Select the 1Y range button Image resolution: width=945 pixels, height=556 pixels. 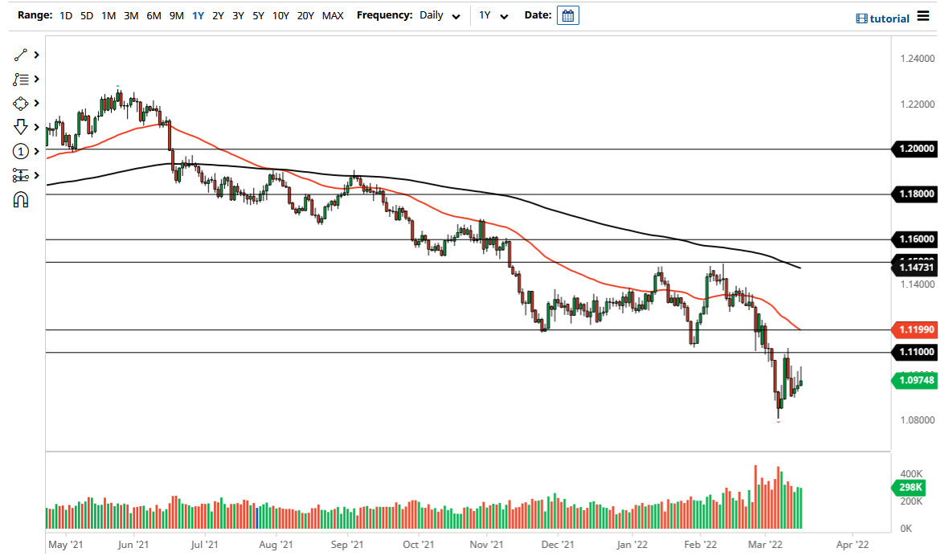point(198,15)
